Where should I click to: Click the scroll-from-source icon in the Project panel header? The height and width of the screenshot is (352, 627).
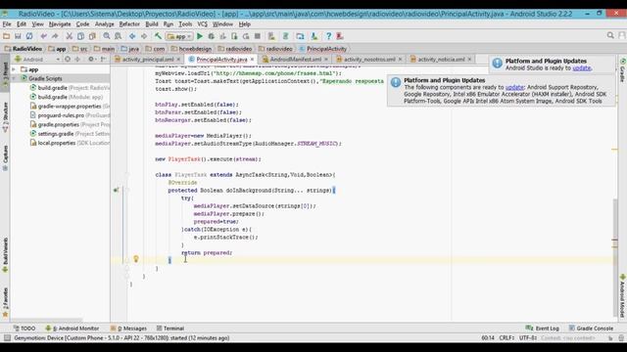pos(68,59)
